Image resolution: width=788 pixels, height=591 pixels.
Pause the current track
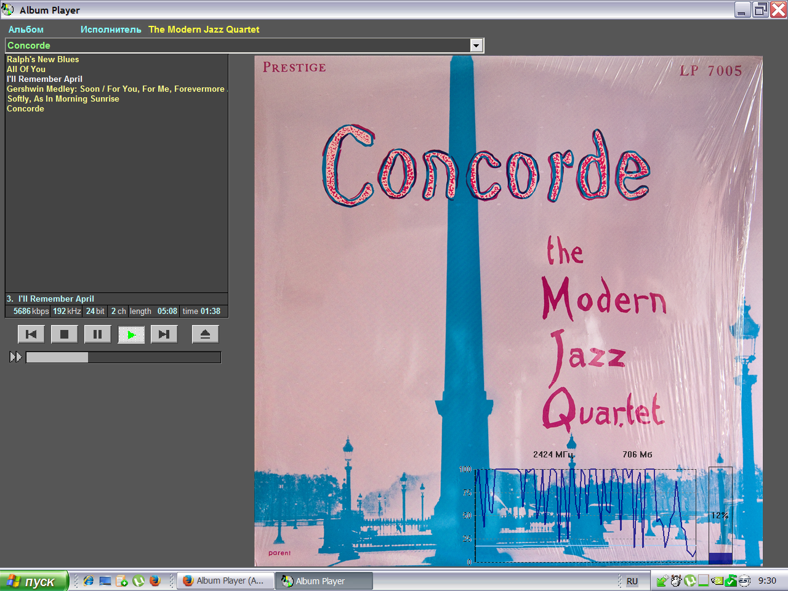[x=97, y=334]
